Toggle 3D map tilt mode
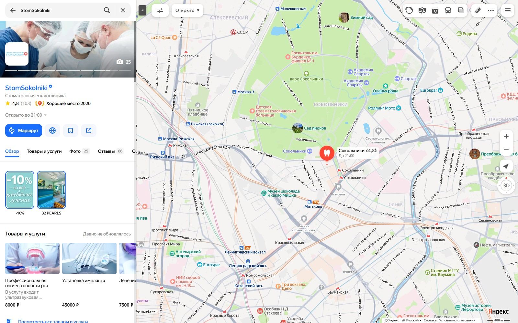The image size is (518, 323). 506,185
